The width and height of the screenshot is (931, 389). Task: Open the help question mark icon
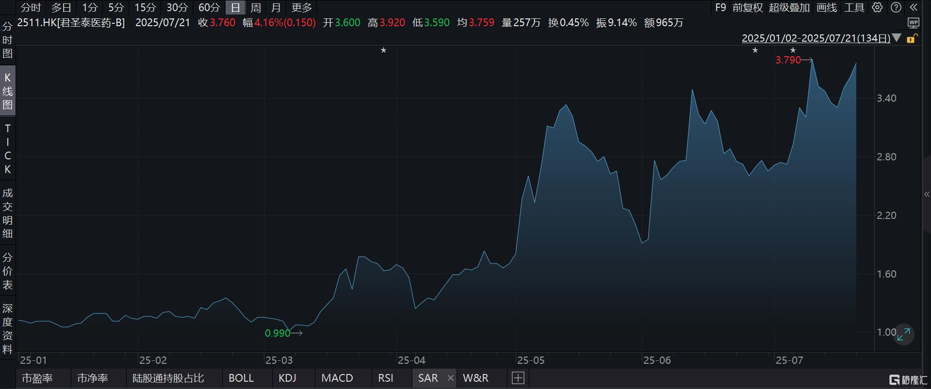click(x=896, y=7)
